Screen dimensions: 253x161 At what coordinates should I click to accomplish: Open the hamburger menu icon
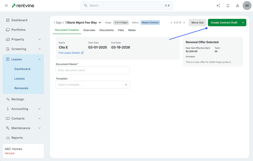point(6,6)
